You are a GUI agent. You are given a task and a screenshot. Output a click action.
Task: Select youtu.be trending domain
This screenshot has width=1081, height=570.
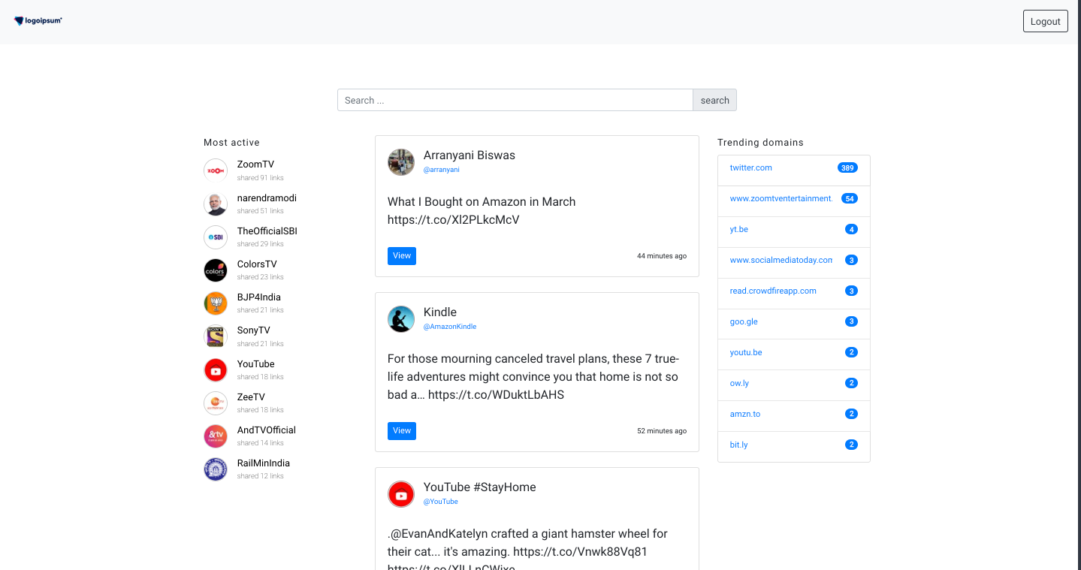tap(746, 352)
